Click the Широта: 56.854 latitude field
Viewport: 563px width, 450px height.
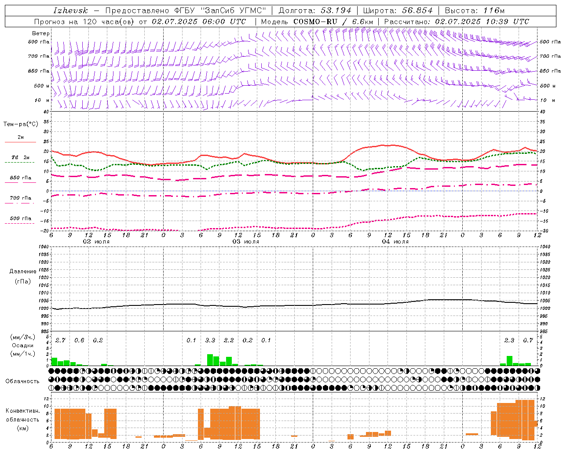click(398, 11)
